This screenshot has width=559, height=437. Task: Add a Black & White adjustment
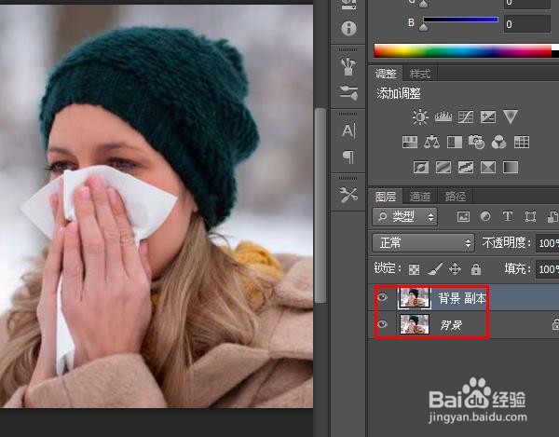455,142
